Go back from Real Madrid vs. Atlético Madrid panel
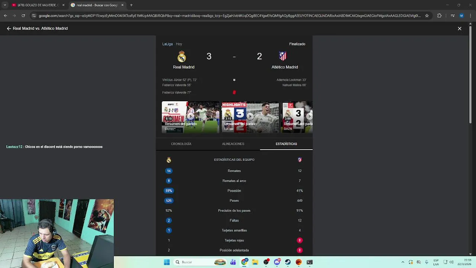This screenshot has height=268, width=476. click(x=9, y=28)
